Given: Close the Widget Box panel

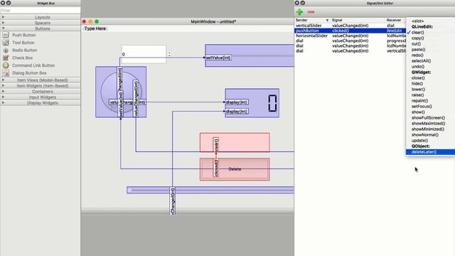Looking at the screenshot, I should pyautogui.click(x=3, y=3).
